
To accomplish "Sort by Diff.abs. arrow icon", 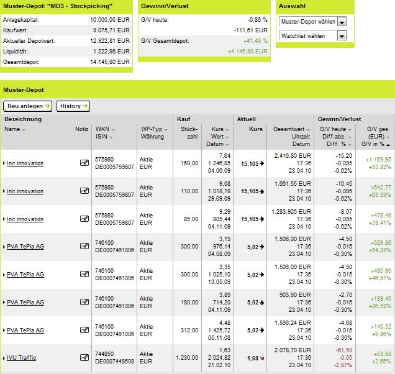I will [x=350, y=137].
